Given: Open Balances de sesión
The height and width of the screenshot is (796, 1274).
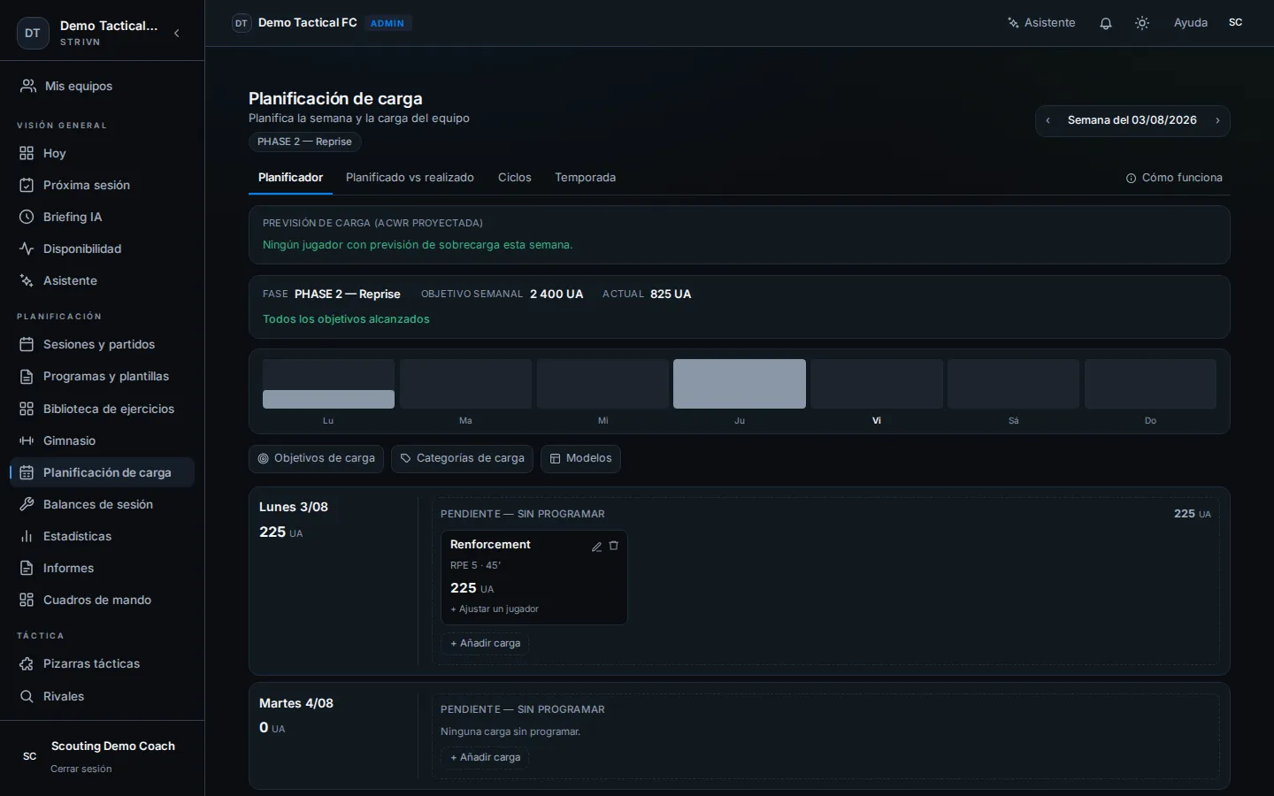Looking at the screenshot, I should 102,504.
